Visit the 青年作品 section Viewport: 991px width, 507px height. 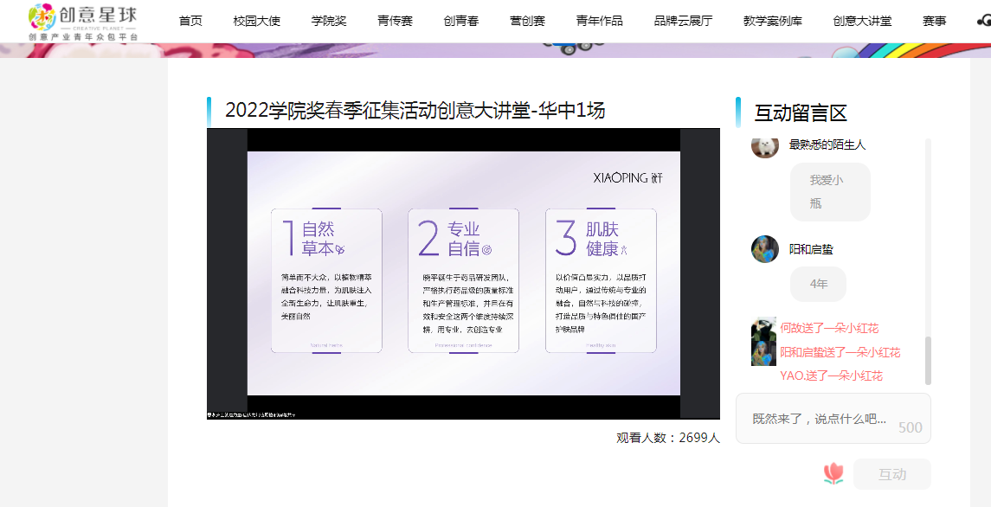[599, 21]
